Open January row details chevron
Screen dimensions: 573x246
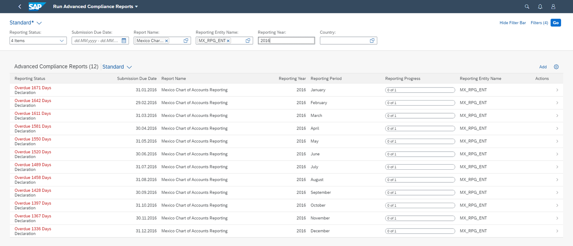557,90
